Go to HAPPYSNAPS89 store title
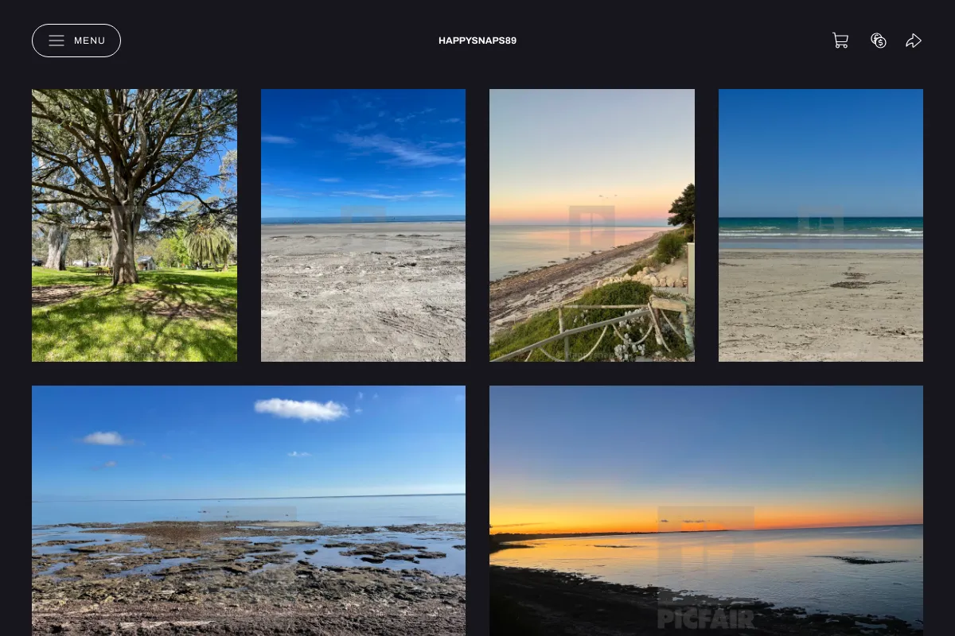Image resolution: width=955 pixels, height=636 pixels. pos(477,41)
